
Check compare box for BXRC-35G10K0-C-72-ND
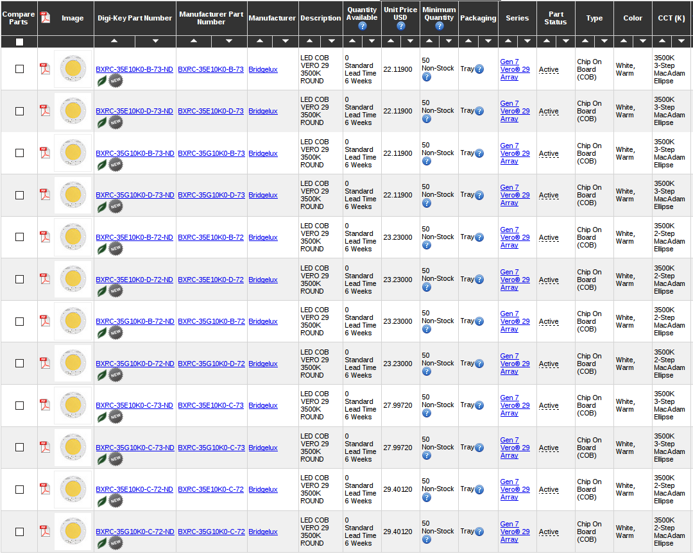(x=19, y=532)
